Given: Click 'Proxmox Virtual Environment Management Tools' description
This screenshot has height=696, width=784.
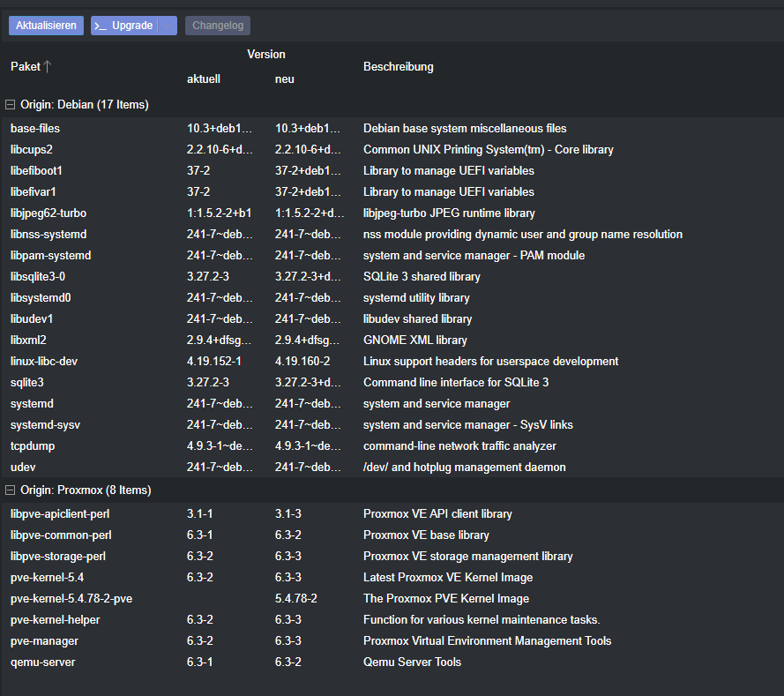Looking at the screenshot, I should coord(487,641).
